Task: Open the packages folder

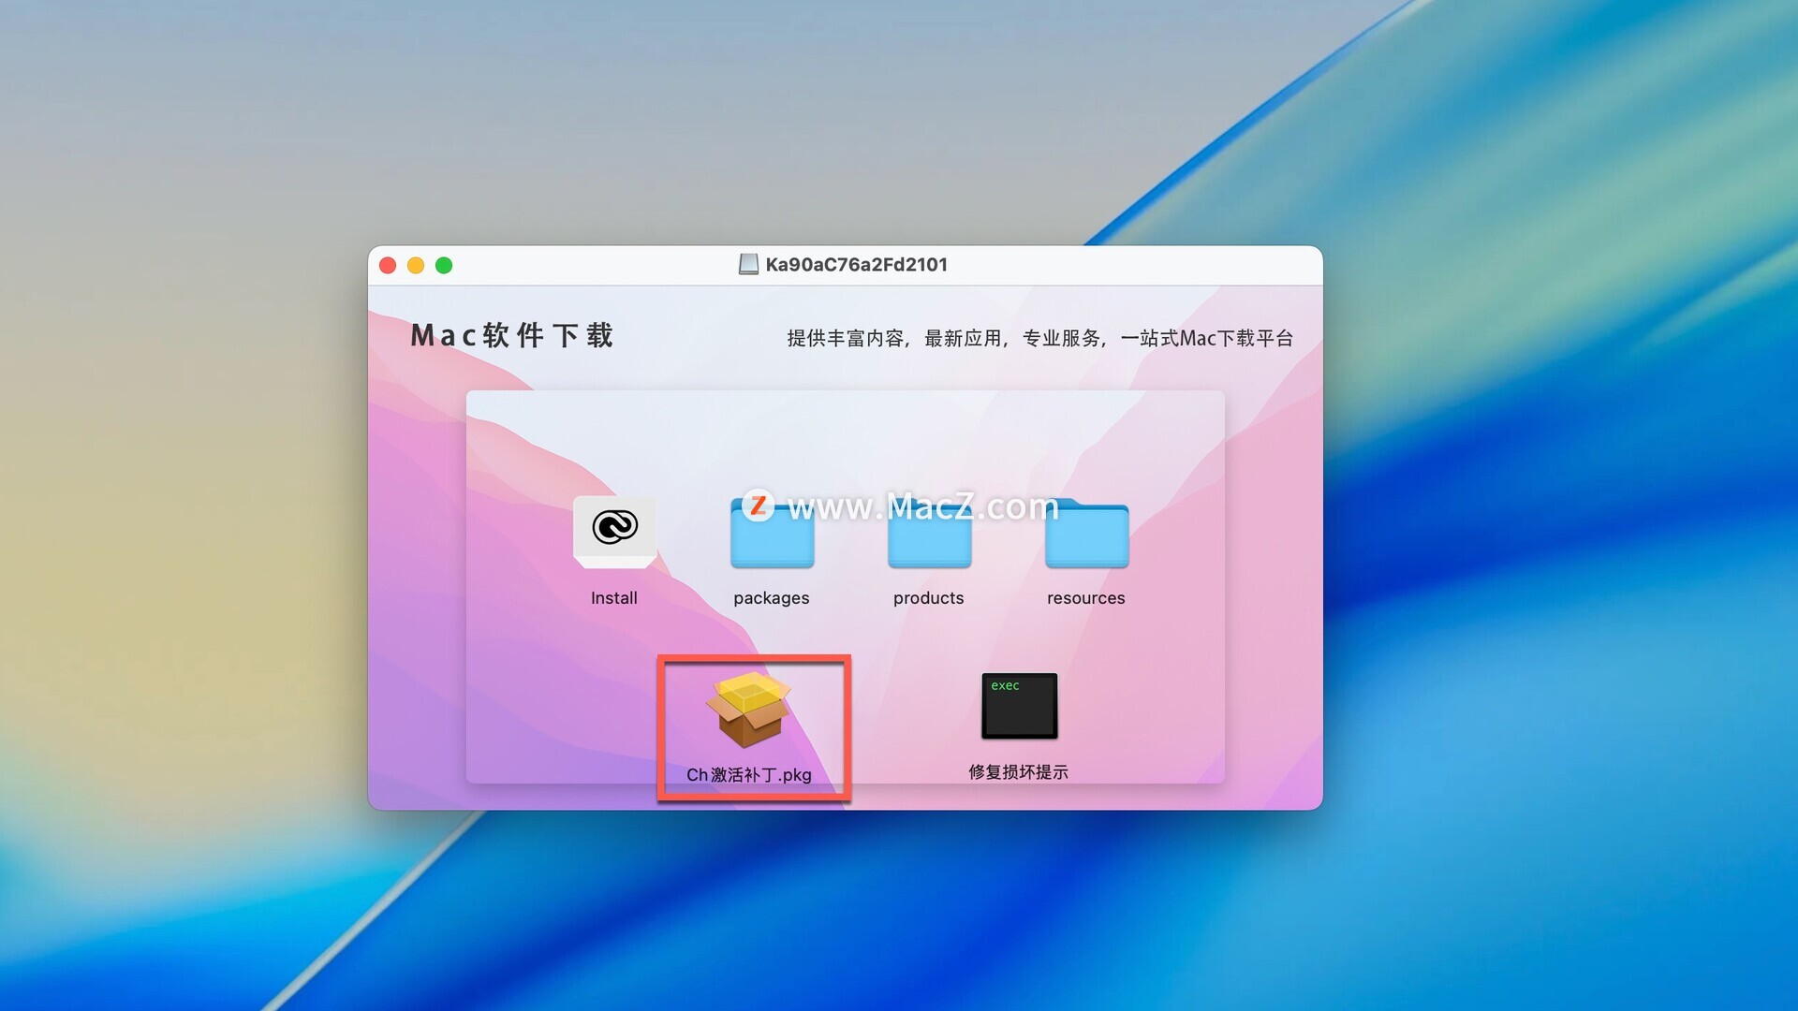Action: pos(772,533)
